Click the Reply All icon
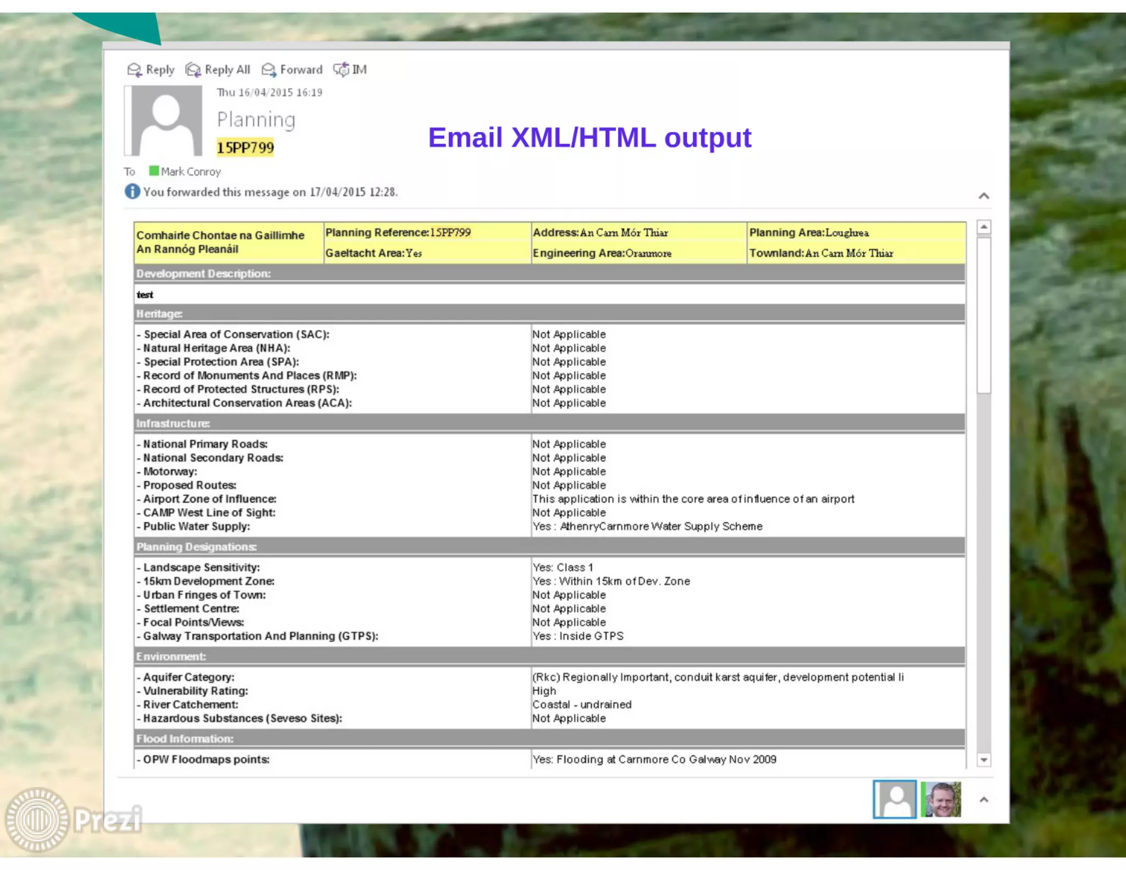Viewport: 1126px width, 870px height. tap(193, 70)
